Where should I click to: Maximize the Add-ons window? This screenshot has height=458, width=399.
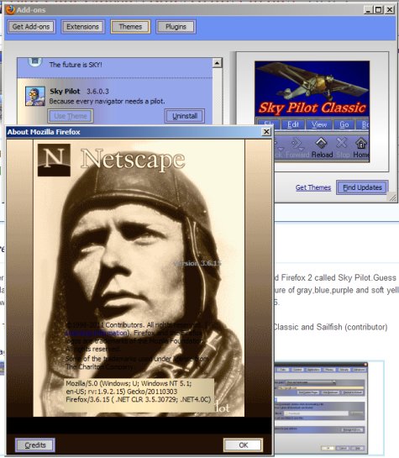(378, 9)
